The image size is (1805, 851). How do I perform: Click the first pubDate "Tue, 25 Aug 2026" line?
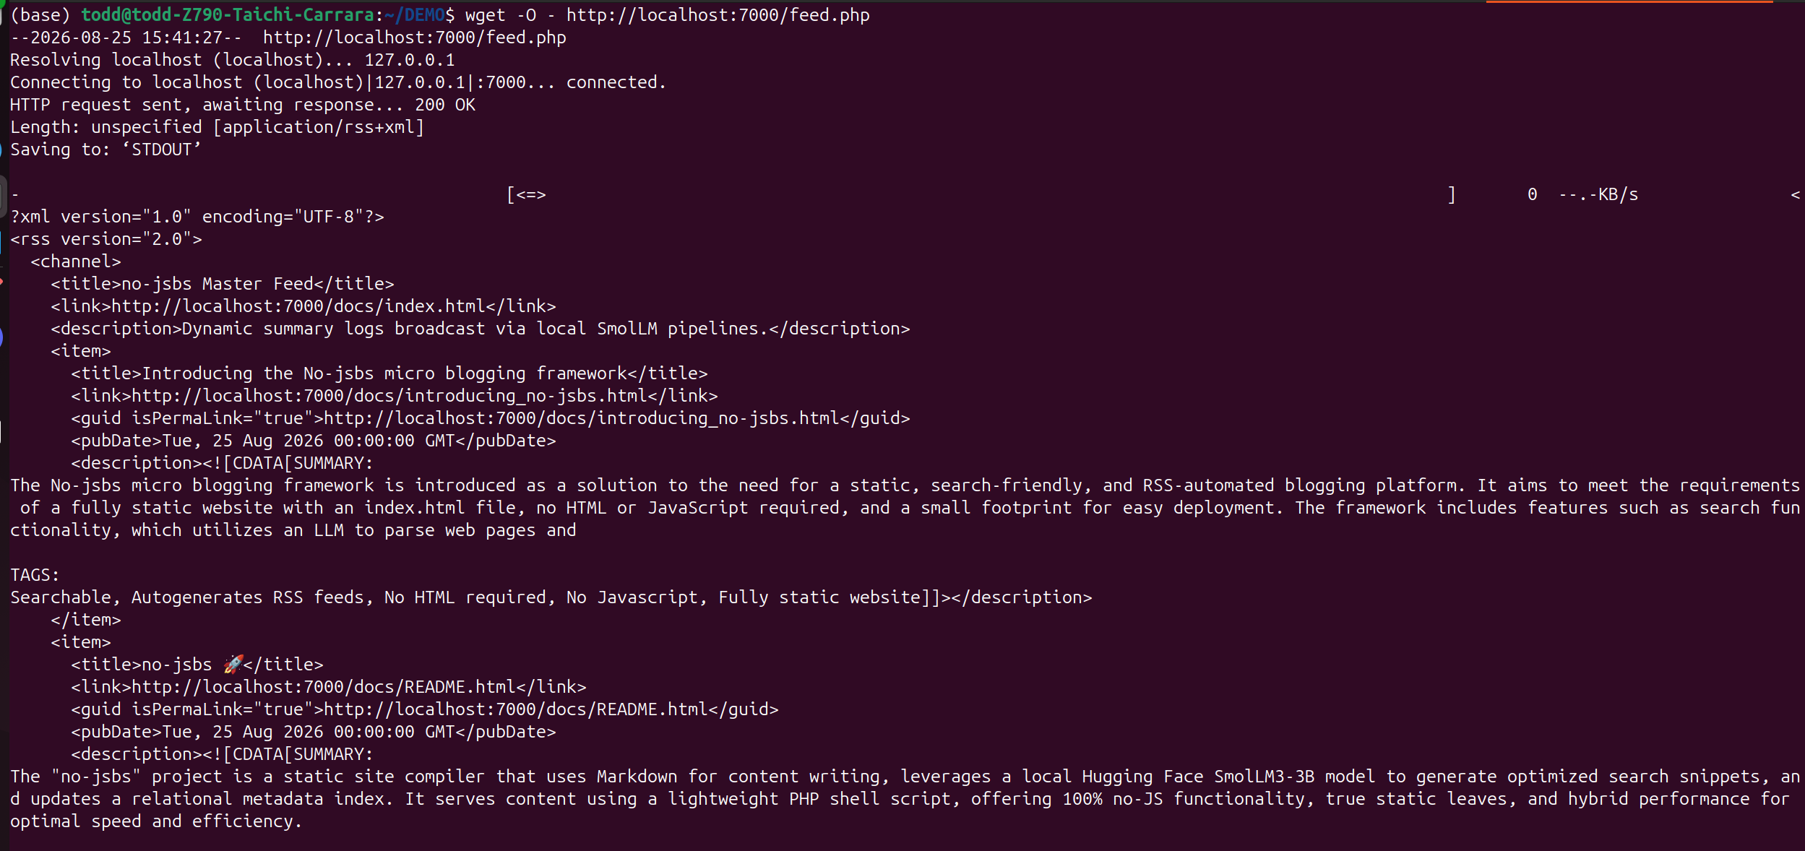click(314, 441)
